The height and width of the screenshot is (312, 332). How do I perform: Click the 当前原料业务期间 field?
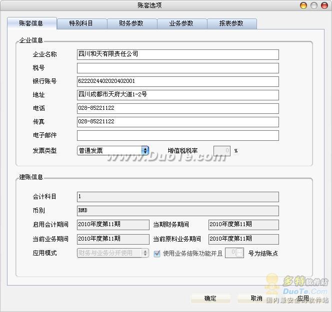[243, 239]
